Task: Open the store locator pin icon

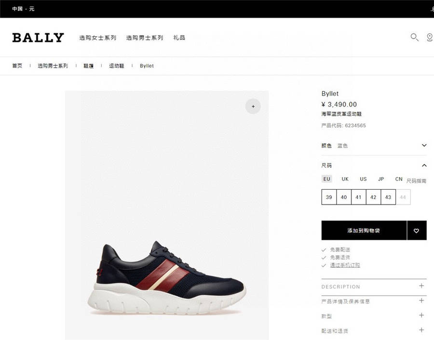Action: 430,37
